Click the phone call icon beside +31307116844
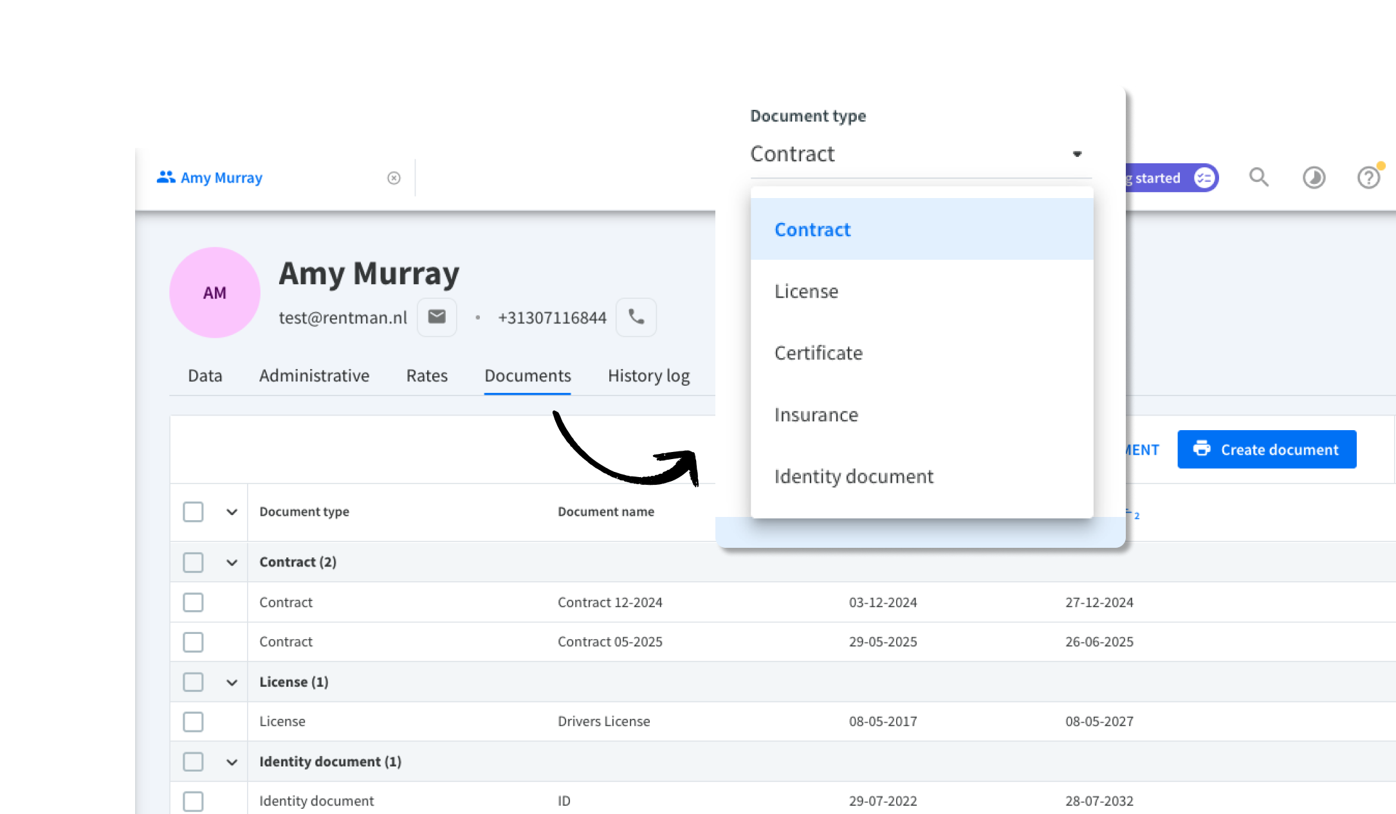This screenshot has height=814, width=1396. 636,317
